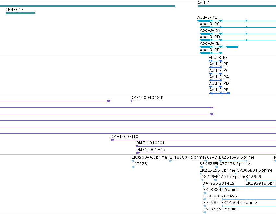Select the 339828 EST label
Image resolution: width=276 pixels, height=214 pixels.
(x=207, y=164)
